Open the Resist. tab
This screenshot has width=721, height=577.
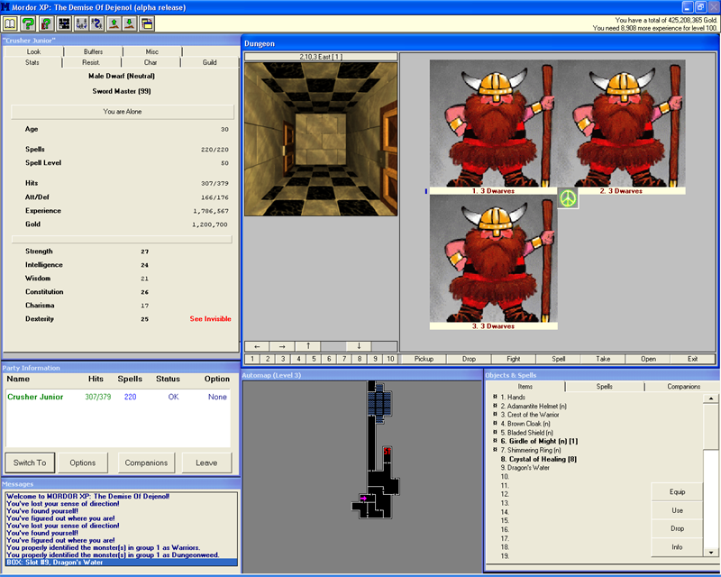[x=91, y=62]
